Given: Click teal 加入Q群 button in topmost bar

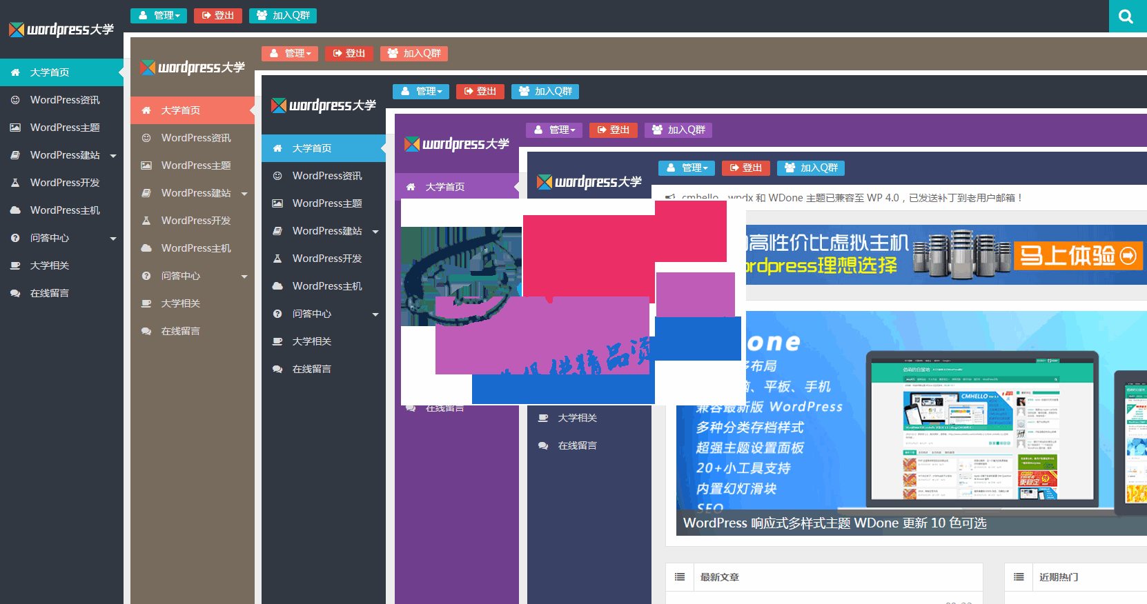Looking at the screenshot, I should [283, 15].
